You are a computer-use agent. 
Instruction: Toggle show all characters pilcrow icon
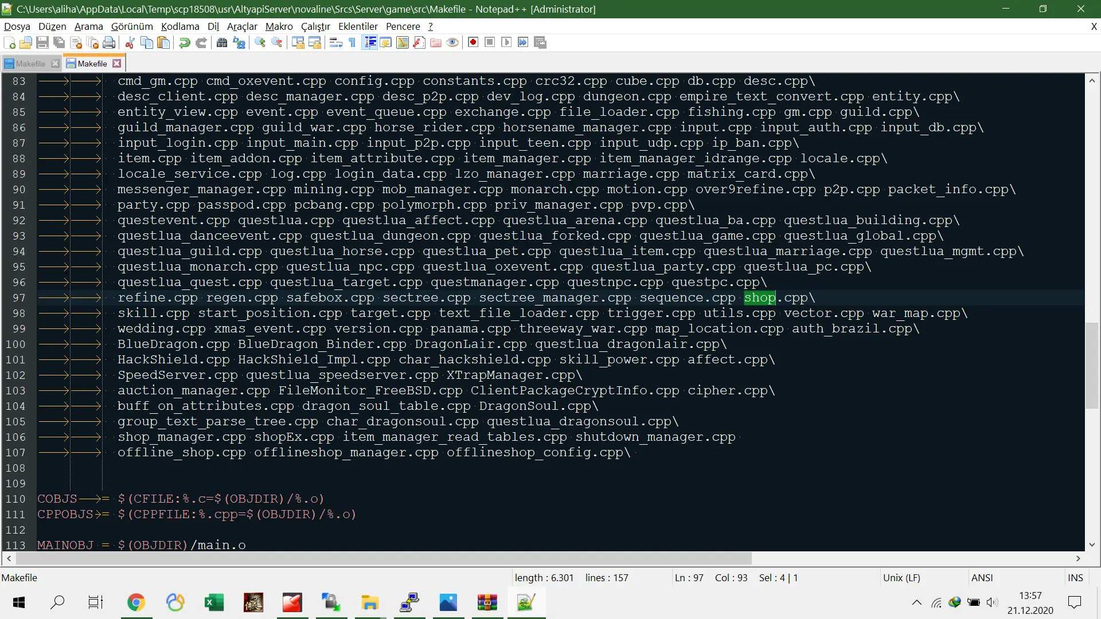(x=352, y=43)
